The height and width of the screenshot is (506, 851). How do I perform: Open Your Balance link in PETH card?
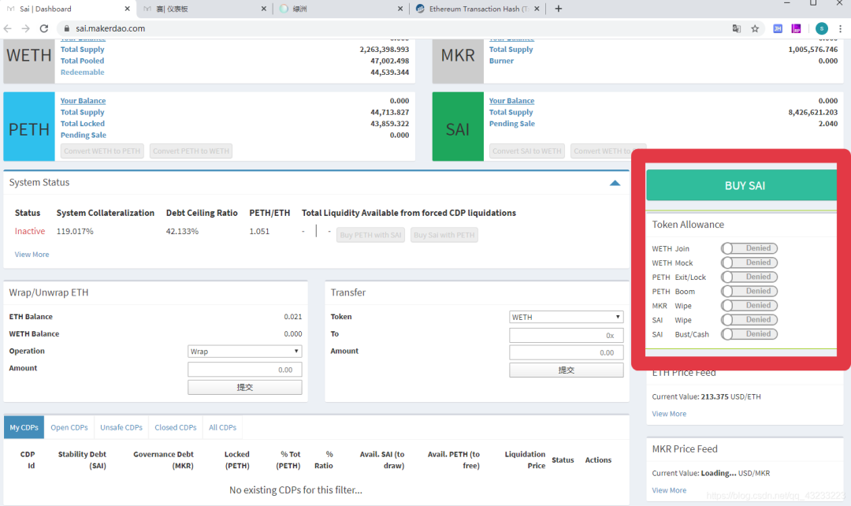click(x=83, y=100)
